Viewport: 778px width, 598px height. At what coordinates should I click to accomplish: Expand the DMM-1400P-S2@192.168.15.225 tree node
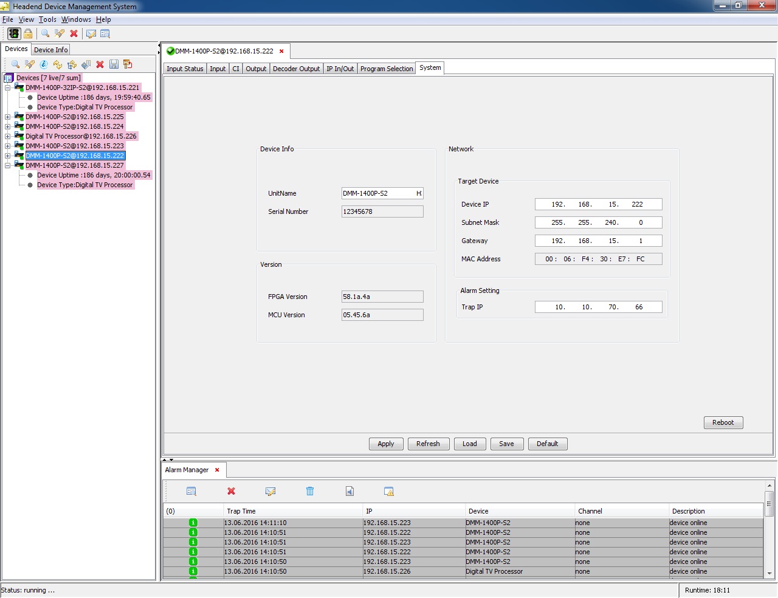pyautogui.click(x=7, y=117)
